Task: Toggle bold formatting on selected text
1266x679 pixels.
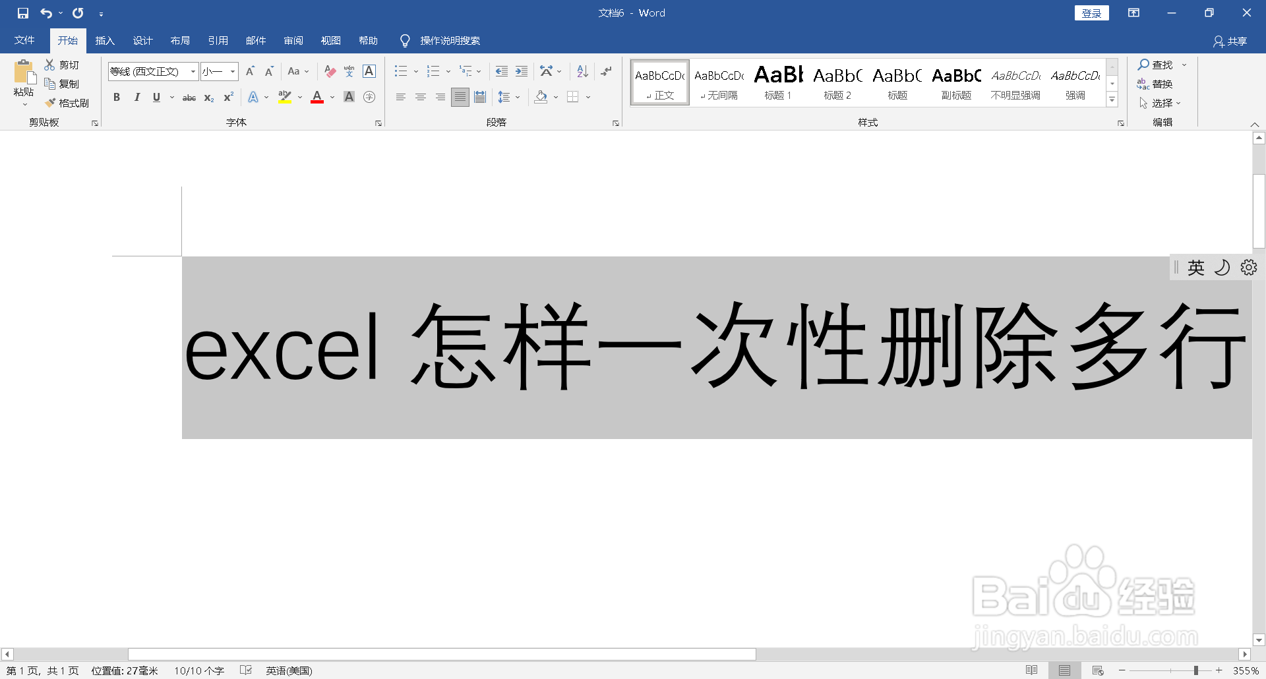Action: point(117,97)
